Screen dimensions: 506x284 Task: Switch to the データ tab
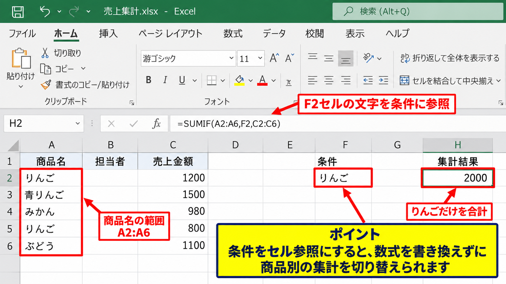point(274,34)
